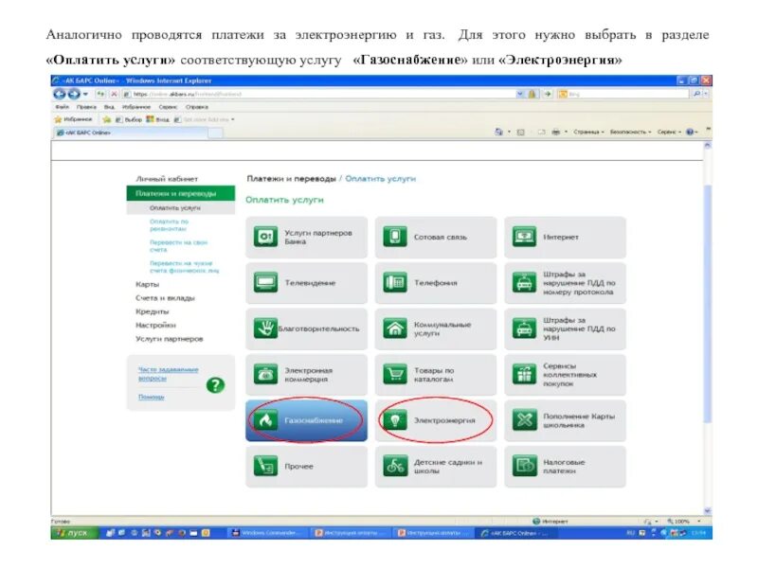Open the blue help icon dropdown
Viewport: 758px width, 568px height.
[x=693, y=132]
